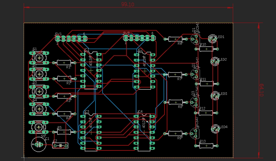Select resistor R4 body
The image size is (276, 161).
(x=64, y=114)
